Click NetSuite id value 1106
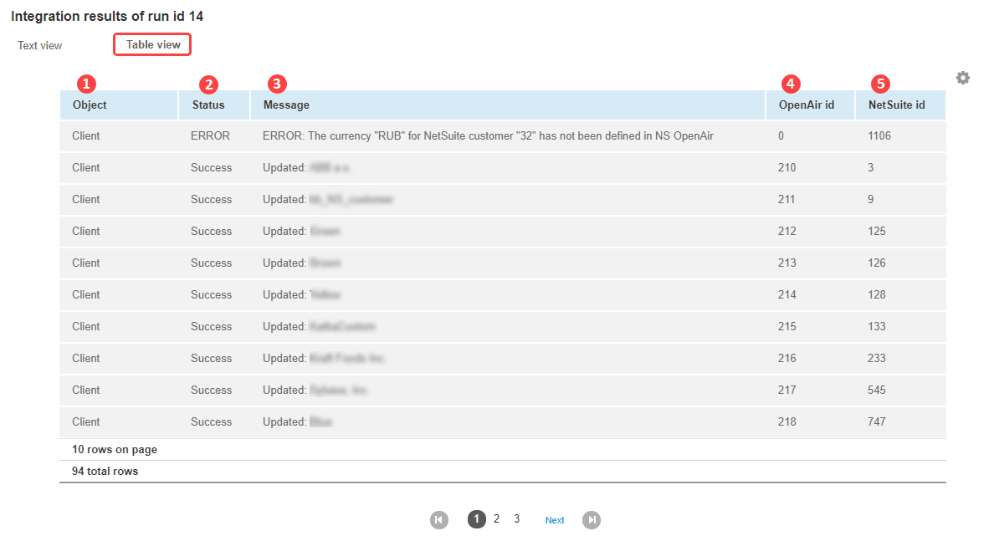994x536 pixels. [x=879, y=135]
